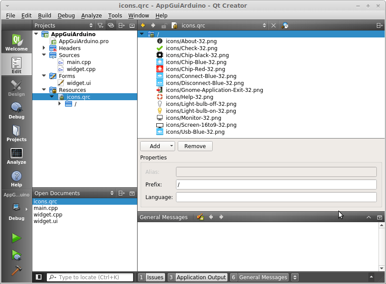Viewport: 386px width, 284px height.
Task: Open the output panes selector
Action: 295,277
